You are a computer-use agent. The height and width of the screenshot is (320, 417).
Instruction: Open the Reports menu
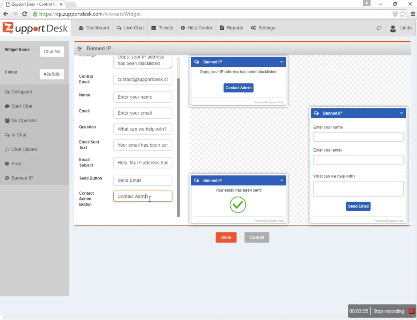pos(232,28)
